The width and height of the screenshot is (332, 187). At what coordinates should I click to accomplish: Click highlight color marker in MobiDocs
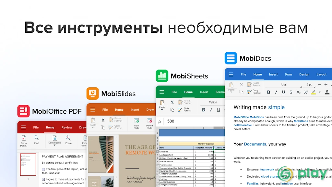pos(314,92)
